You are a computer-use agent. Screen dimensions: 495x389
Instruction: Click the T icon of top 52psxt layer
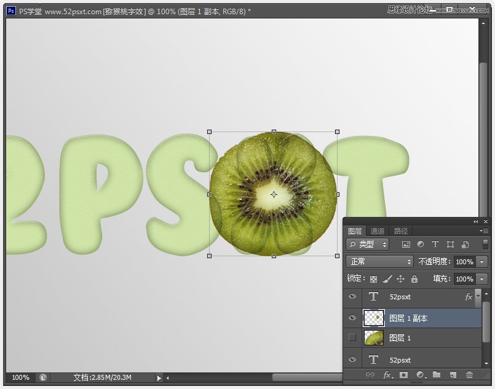point(373,297)
